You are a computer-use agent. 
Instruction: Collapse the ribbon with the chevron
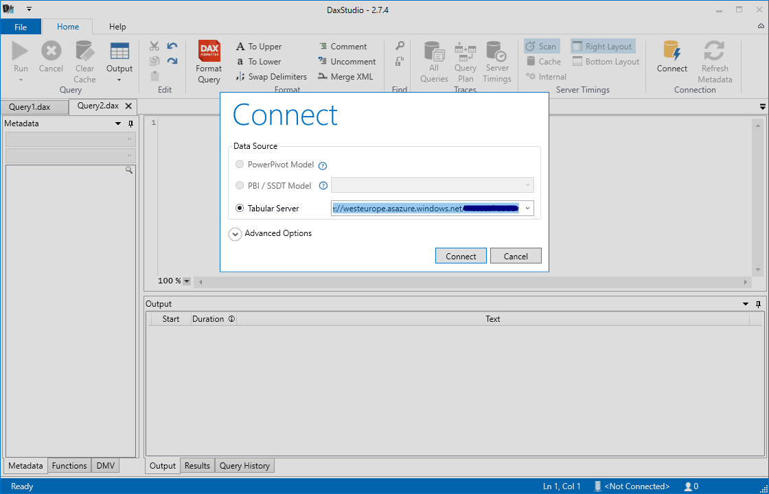click(x=761, y=26)
